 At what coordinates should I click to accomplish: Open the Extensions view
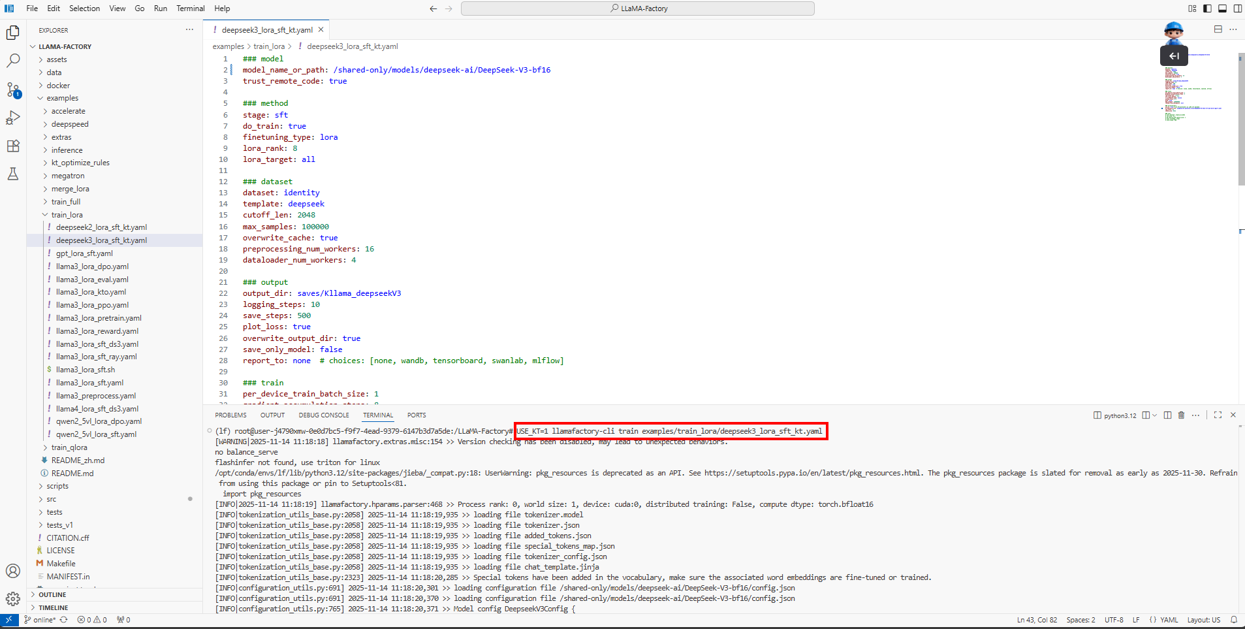13,146
